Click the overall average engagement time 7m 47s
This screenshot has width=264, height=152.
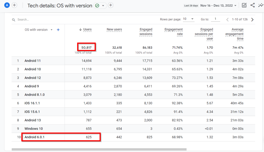click(238, 48)
